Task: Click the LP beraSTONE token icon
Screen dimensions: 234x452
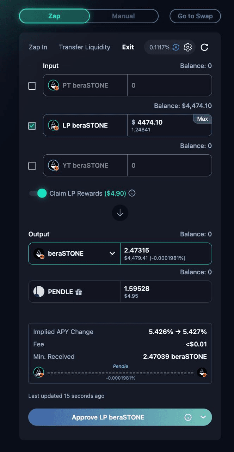Action: pyautogui.click(x=53, y=125)
